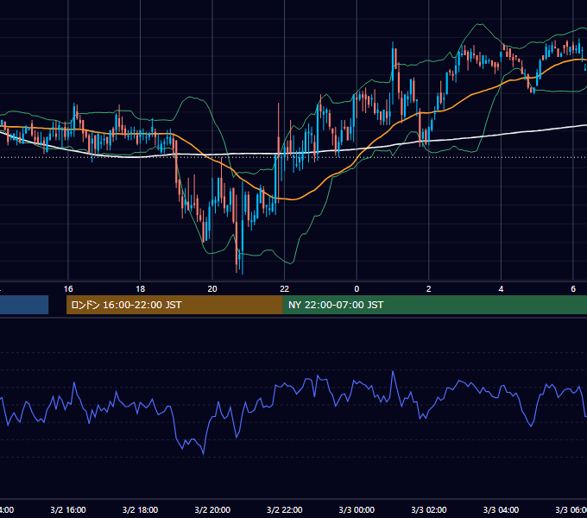This screenshot has width=587, height=518.
Task: Select the ロンドン 16:00-22:00 JST session bar
Action: click(174, 305)
